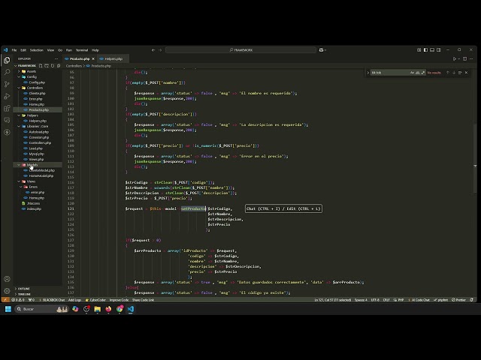Viewport: 481px width, 360px height.
Task: Open the Terminal menu
Action: (x=82, y=50)
